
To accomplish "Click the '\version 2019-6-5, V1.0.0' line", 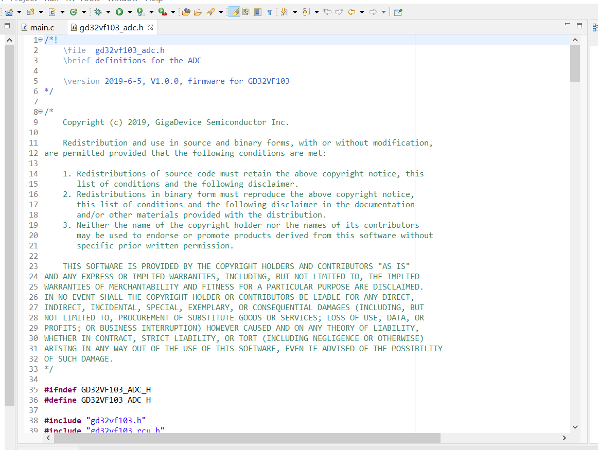I will coord(176,81).
